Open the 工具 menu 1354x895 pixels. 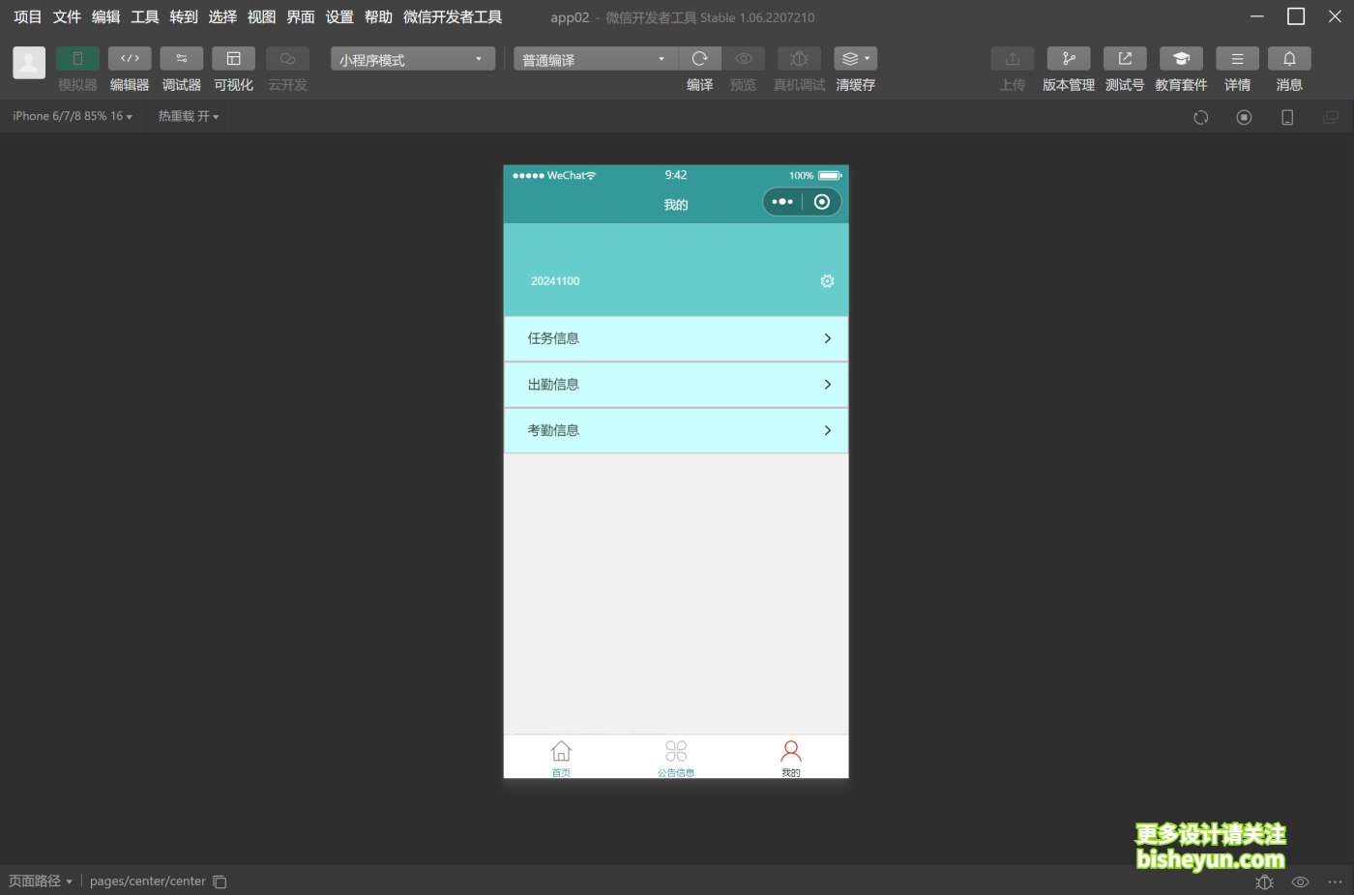(145, 17)
